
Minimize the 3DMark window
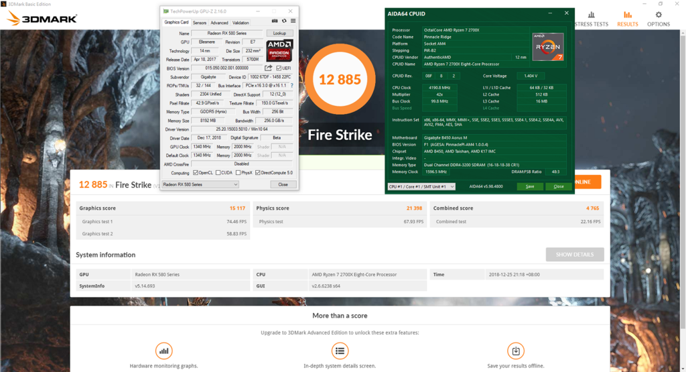tap(644, 3)
